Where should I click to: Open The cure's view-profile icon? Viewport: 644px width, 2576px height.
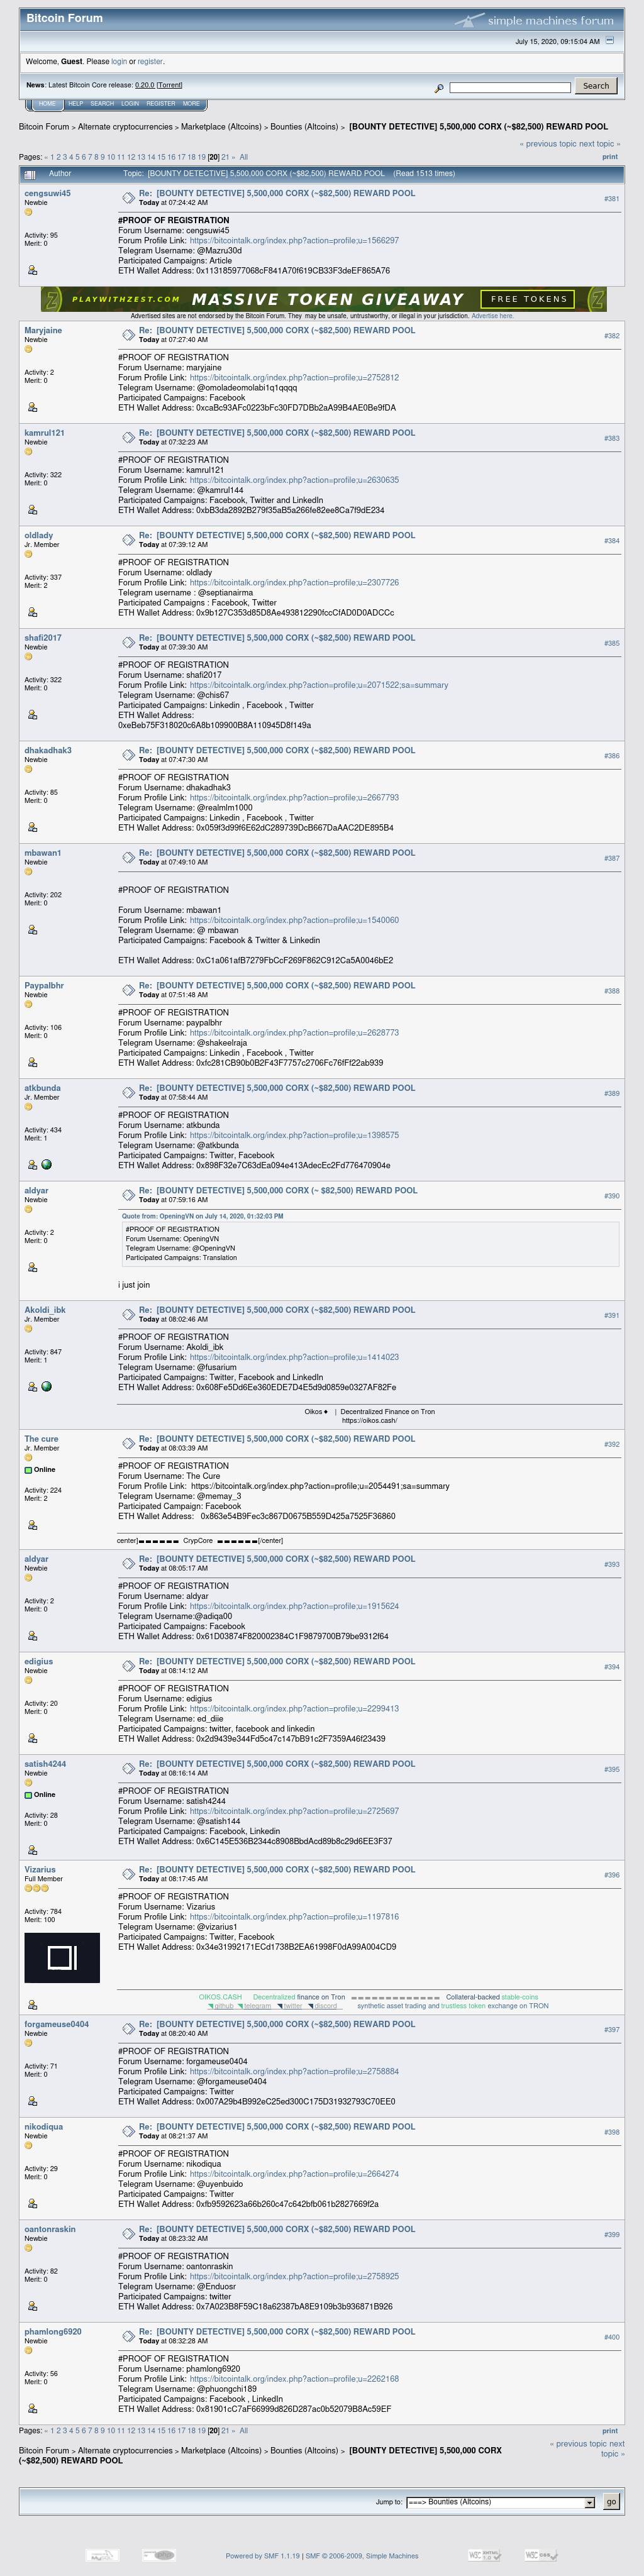click(x=32, y=1525)
